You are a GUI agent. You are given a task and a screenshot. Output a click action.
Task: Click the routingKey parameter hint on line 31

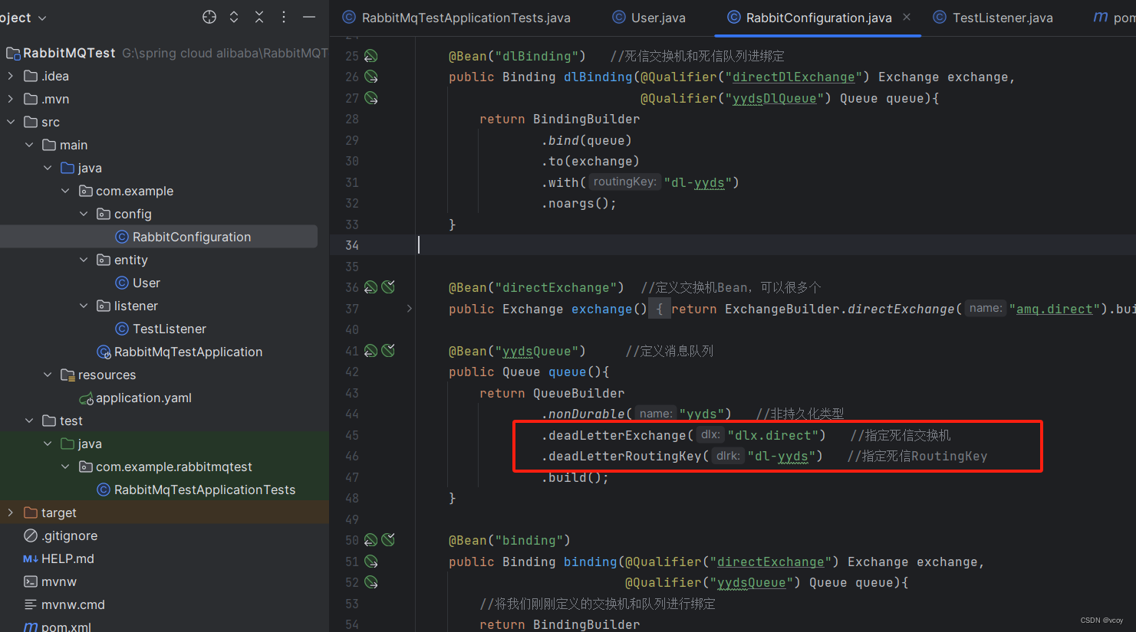click(624, 182)
